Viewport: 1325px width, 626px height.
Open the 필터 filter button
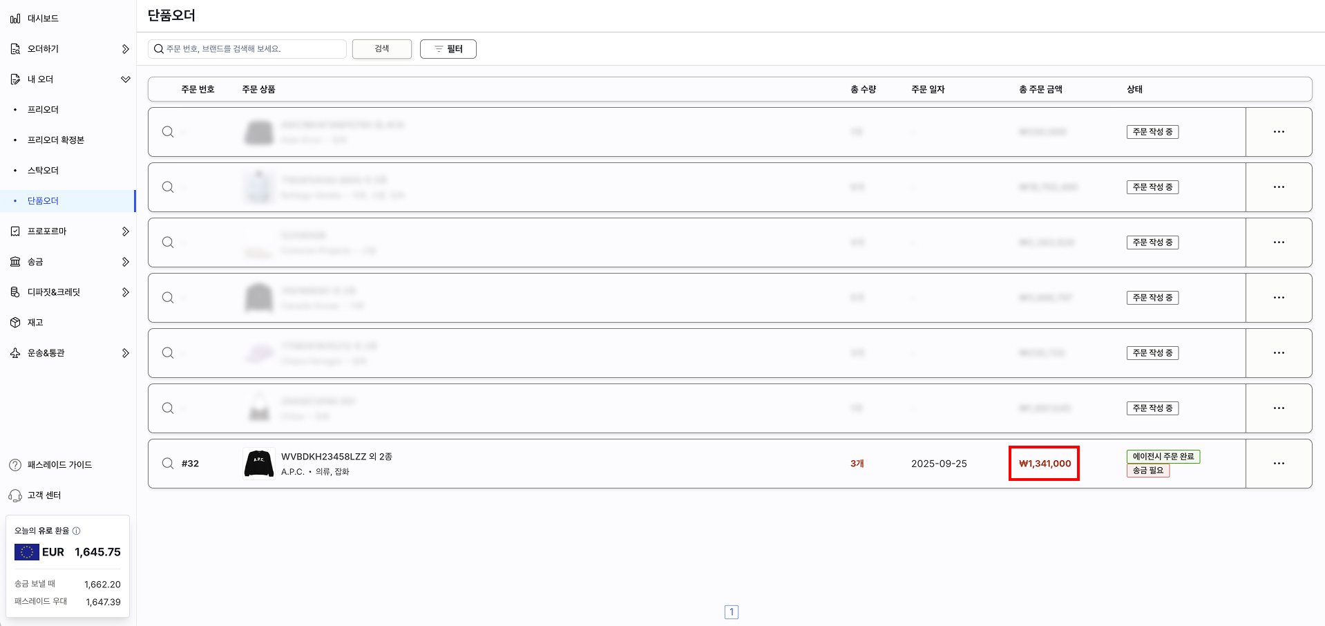tap(448, 49)
